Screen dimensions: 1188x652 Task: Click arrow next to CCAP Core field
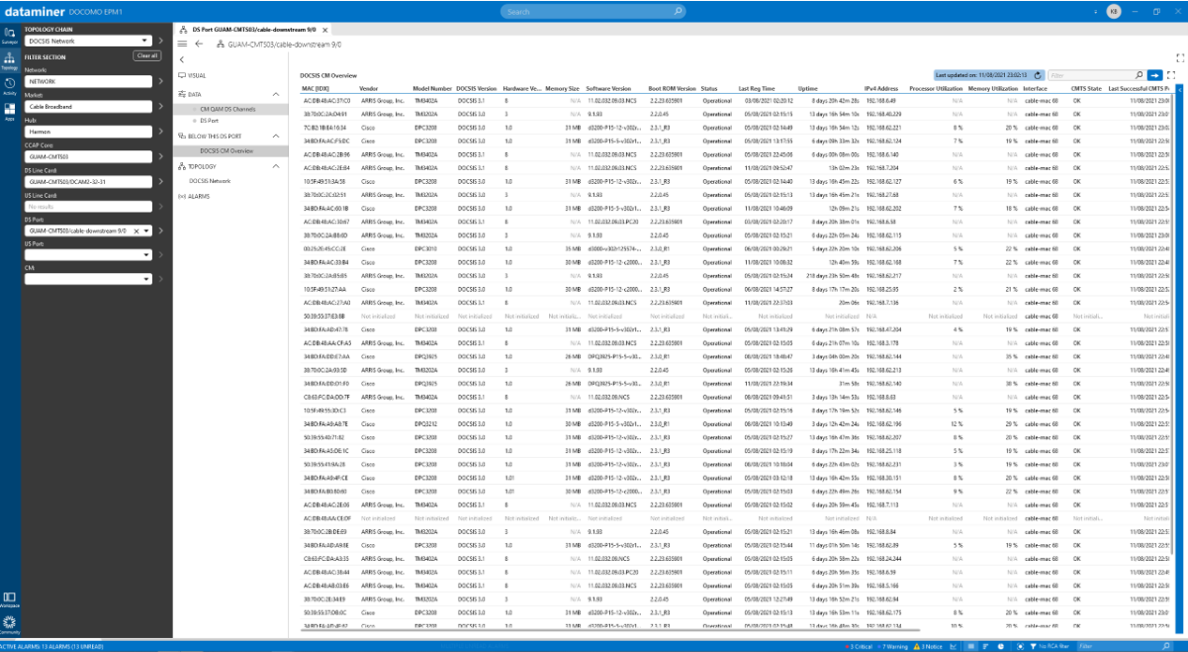tap(160, 157)
